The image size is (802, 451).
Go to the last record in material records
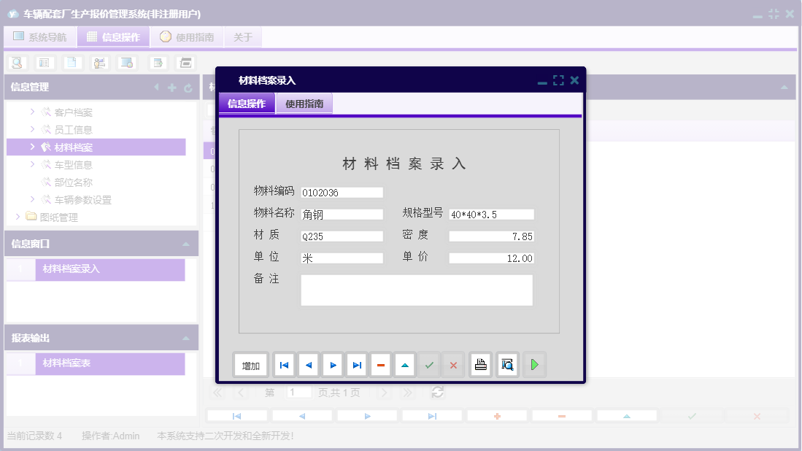tap(356, 364)
